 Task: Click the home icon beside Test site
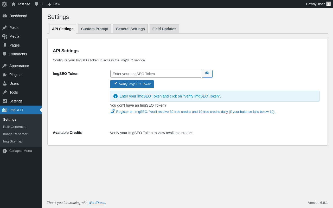coord(14,4)
